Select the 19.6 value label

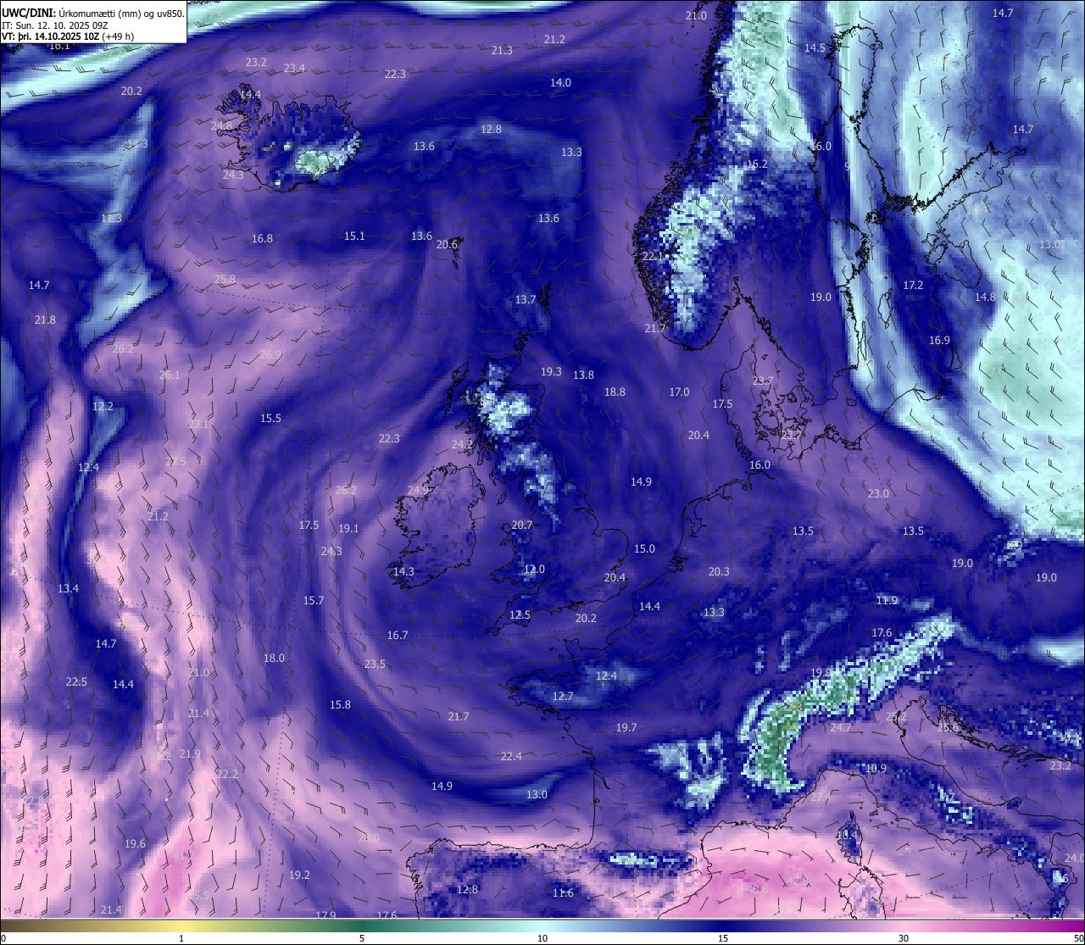(135, 844)
